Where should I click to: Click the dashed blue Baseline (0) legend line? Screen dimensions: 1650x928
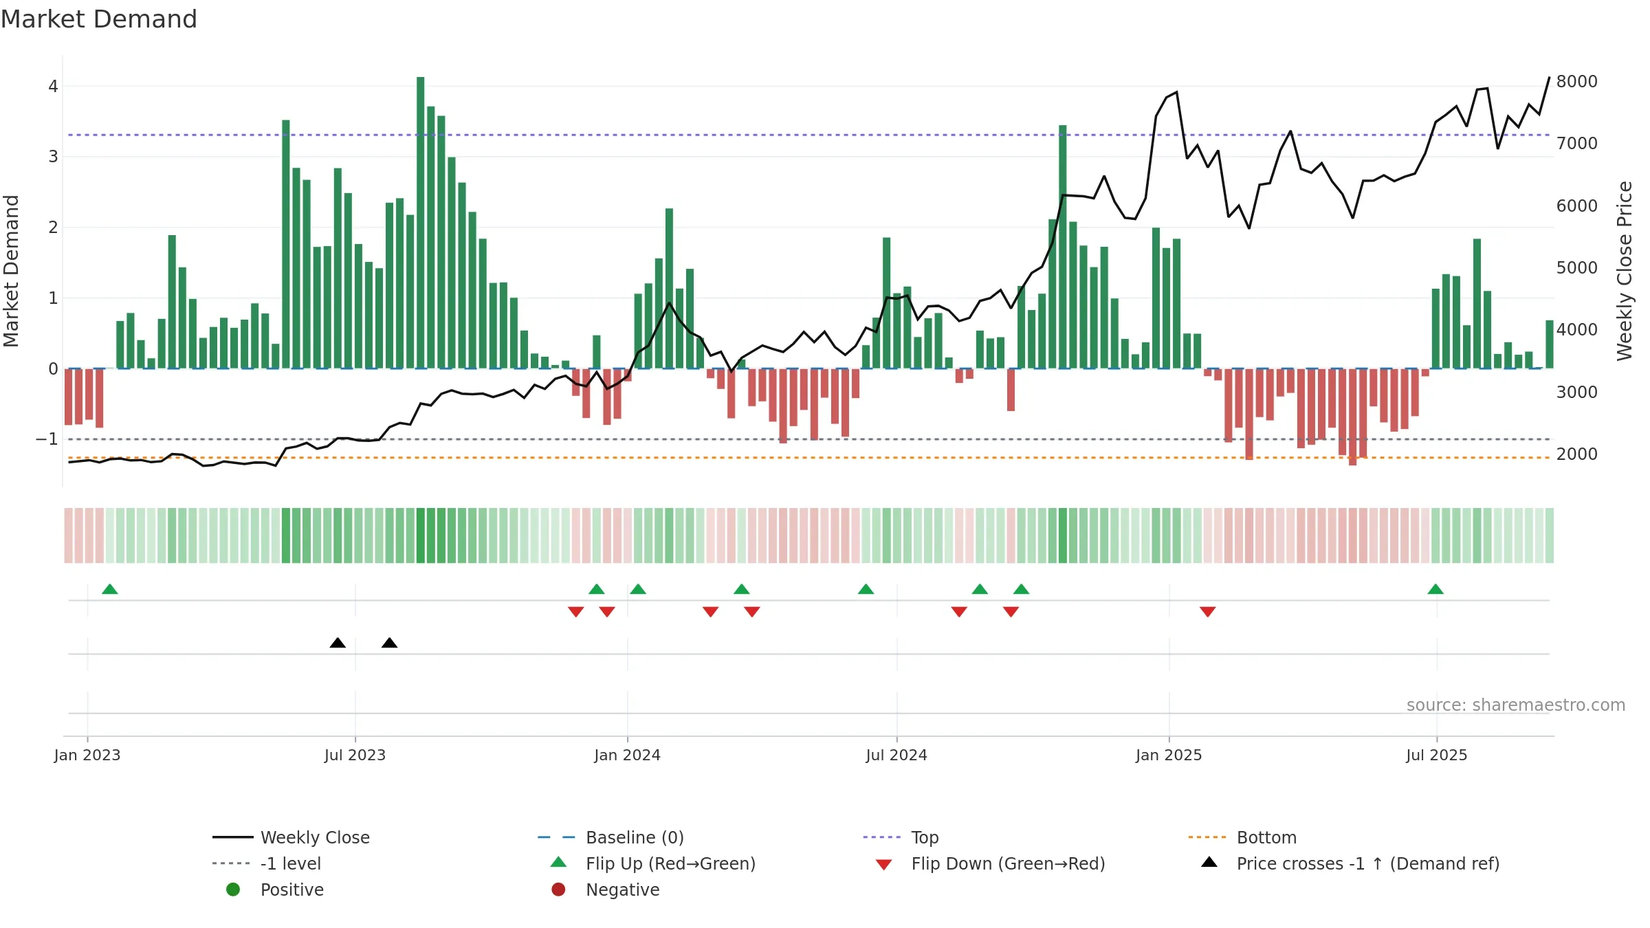(556, 837)
